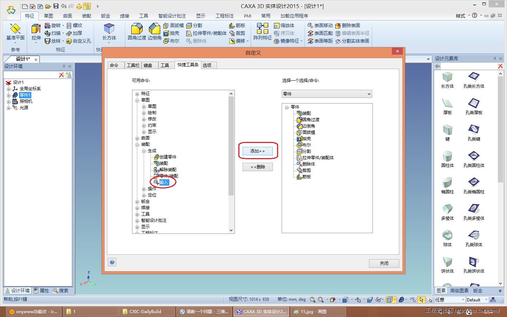Select the 表面移动 move face tool
Viewport: 507px width, 317px height.
[x=320, y=25]
